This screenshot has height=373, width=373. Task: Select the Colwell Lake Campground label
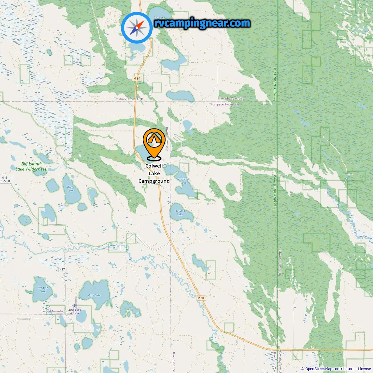(154, 173)
